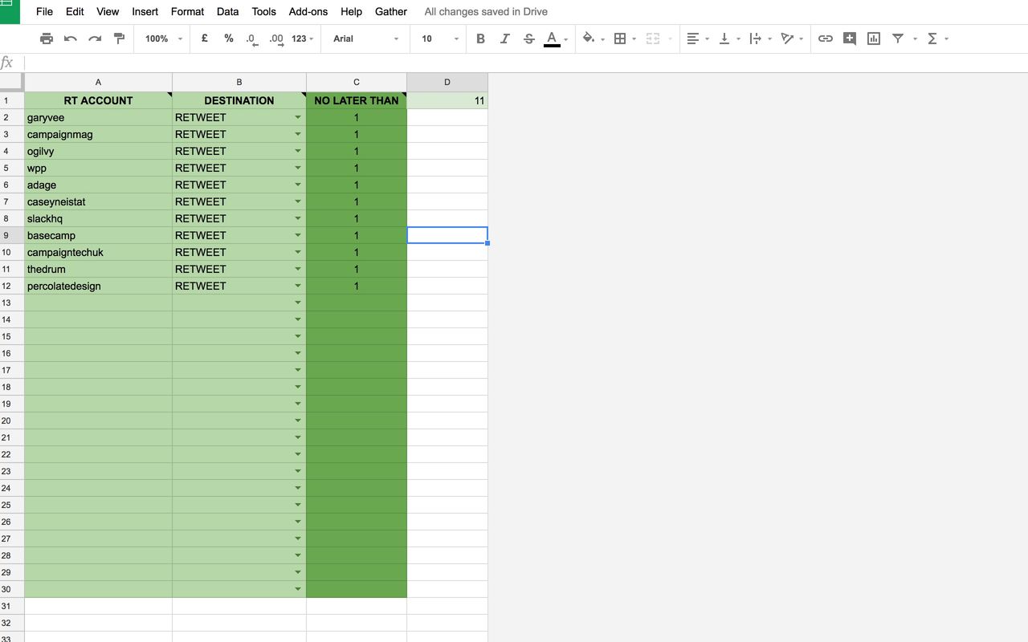This screenshot has width=1028, height=642.
Task: Toggle Bold formatting
Action: tap(480, 39)
